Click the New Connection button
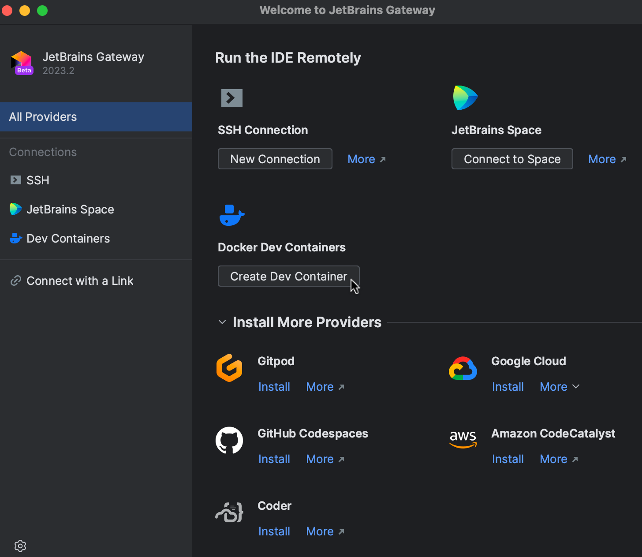 [275, 159]
